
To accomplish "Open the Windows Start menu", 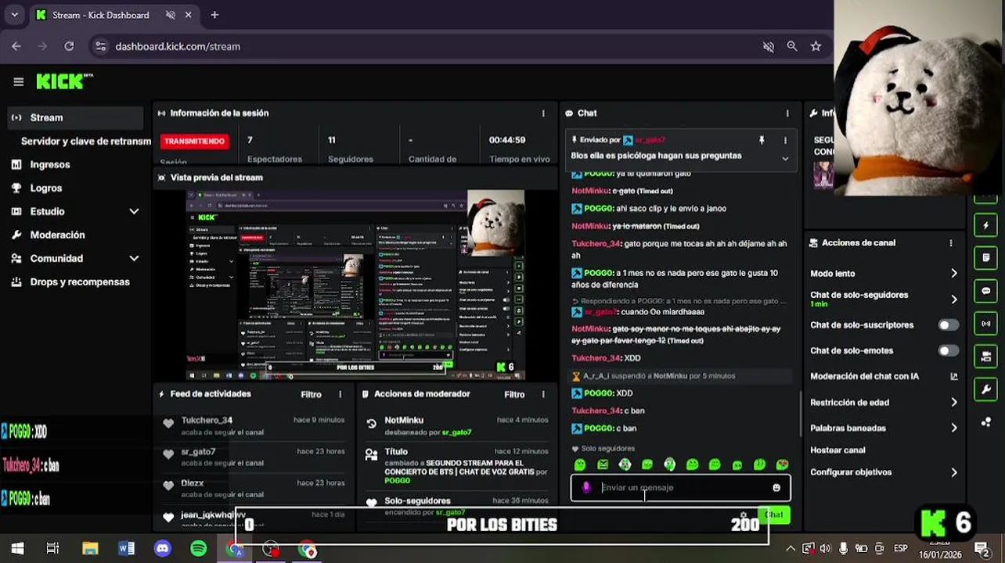I will [x=17, y=549].
